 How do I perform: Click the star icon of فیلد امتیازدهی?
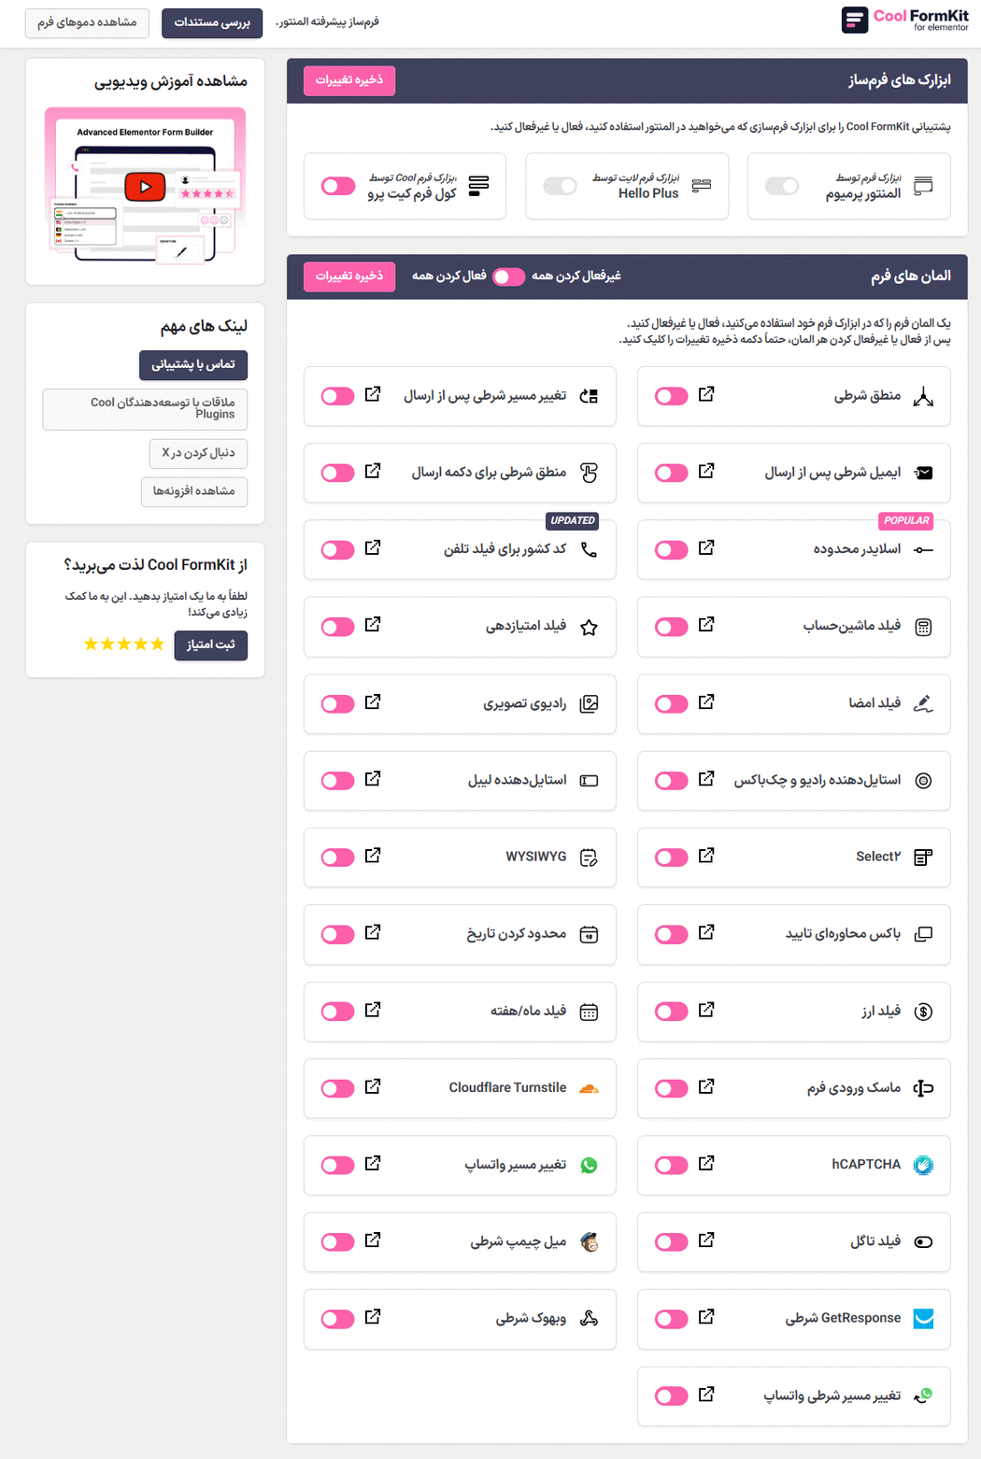tap(589, 626)
